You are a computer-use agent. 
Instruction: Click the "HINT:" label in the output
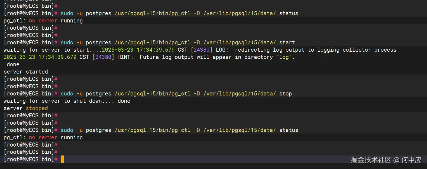click(x=125, y=57)
